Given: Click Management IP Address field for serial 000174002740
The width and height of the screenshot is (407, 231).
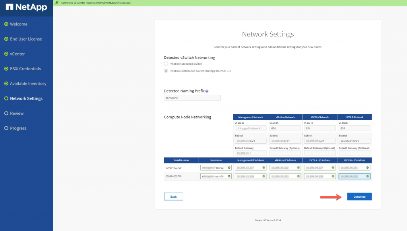Looking at the screenshot, I should pos(250,176).
